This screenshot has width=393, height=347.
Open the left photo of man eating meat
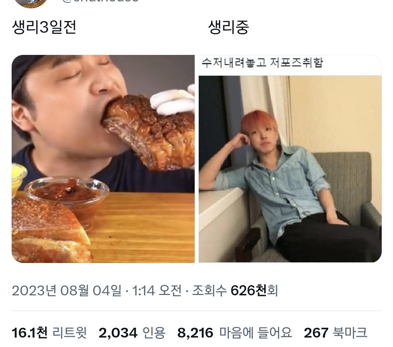click(103, 159)
